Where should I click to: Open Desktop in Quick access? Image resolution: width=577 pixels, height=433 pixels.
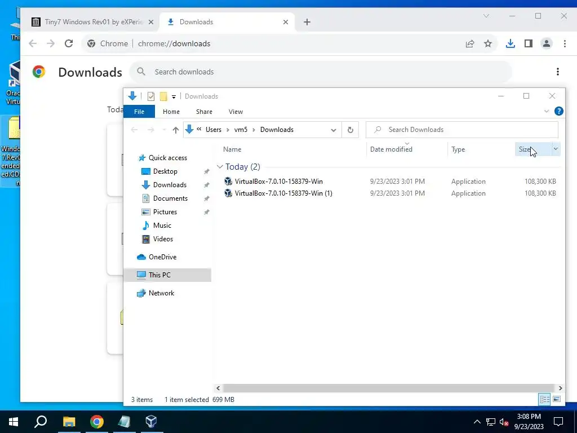tap(165, 171)
